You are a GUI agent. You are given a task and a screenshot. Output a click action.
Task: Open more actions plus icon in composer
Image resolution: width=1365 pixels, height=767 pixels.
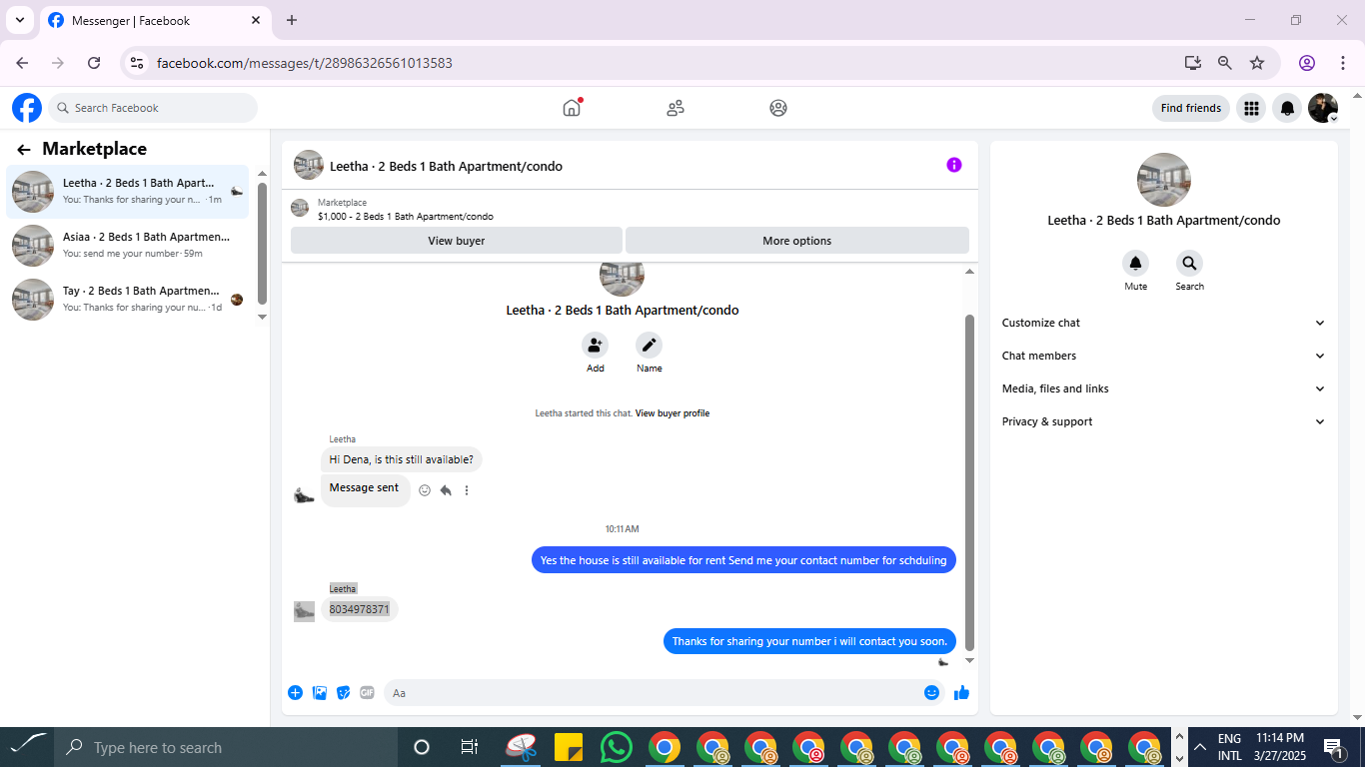click(296, 693)
